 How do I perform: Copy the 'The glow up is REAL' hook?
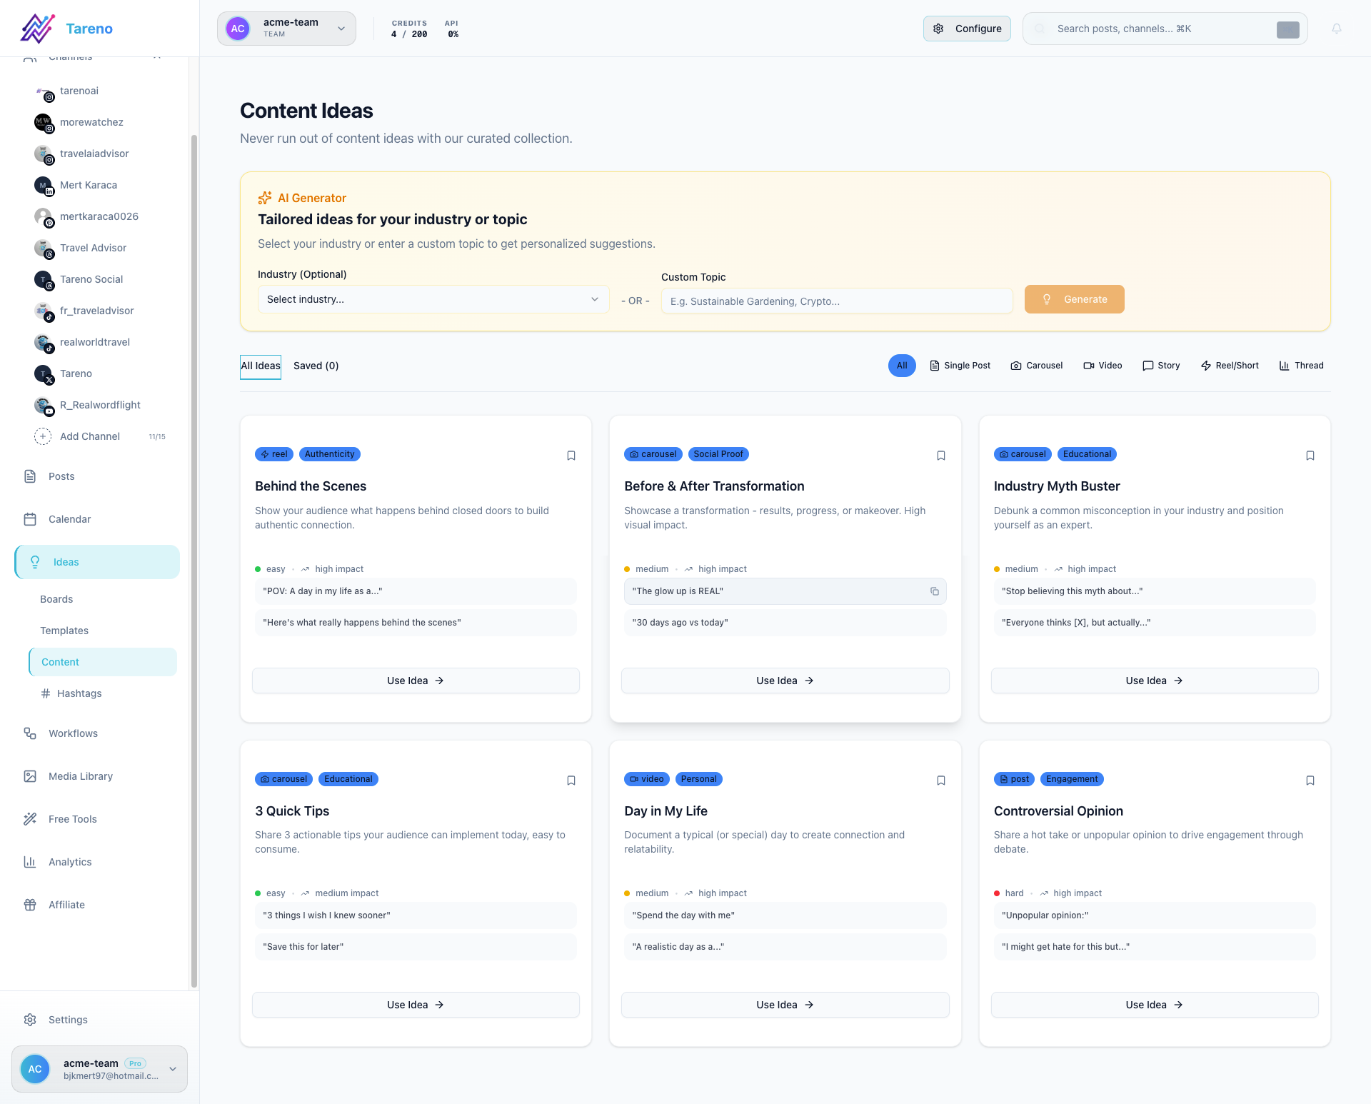(935, 591)
